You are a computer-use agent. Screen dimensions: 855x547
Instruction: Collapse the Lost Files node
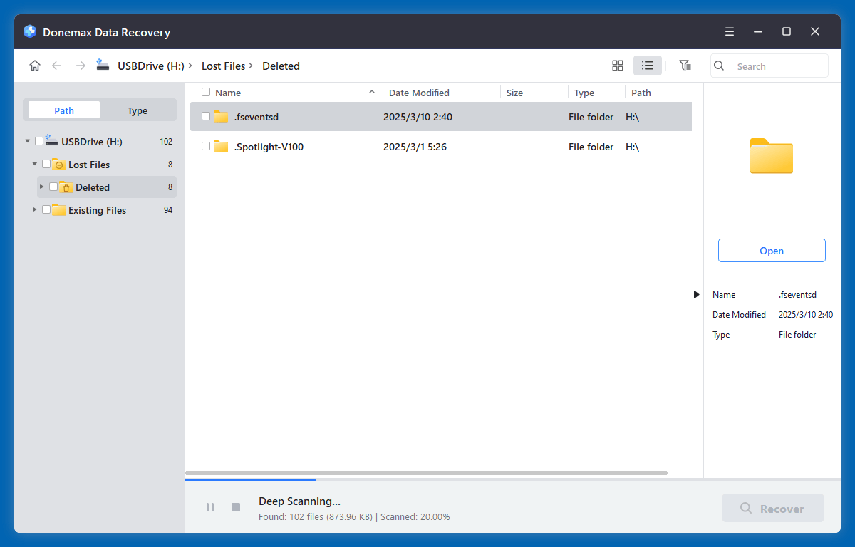tap(33, 164)
